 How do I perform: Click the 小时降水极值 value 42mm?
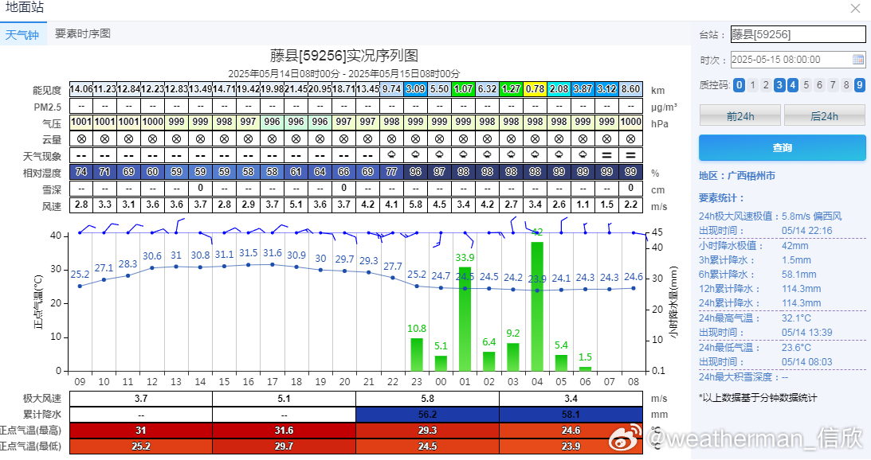point(795,245)
